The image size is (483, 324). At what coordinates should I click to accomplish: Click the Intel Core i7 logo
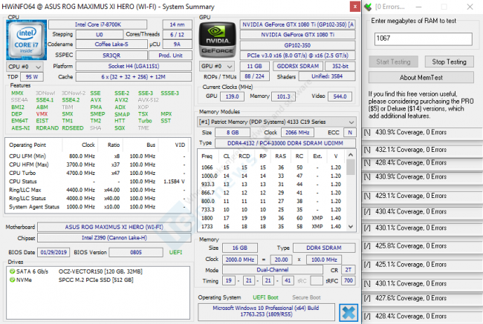[27, 40]
